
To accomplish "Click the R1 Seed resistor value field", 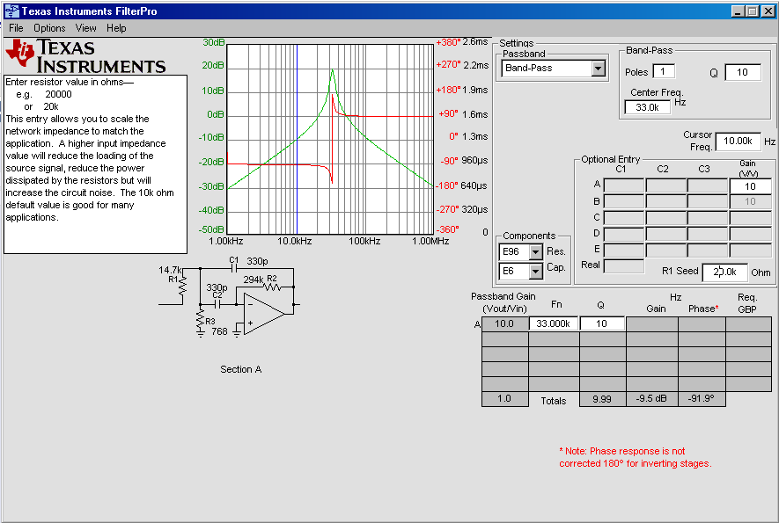I will pyautogui.click(x=724, y=272).
